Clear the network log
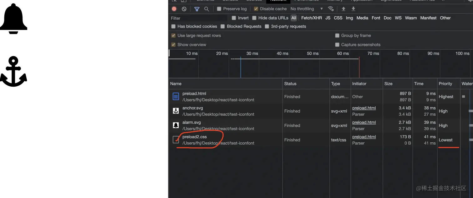 coord(184,9)
